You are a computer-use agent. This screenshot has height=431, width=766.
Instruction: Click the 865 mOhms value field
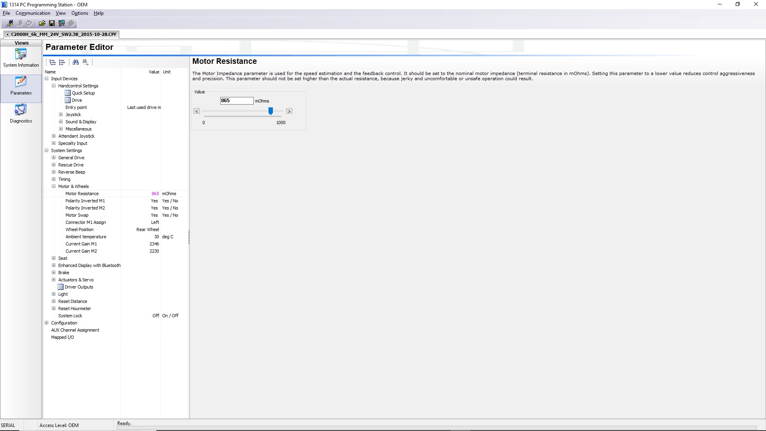pyautogui.click(x=236, y=101)
